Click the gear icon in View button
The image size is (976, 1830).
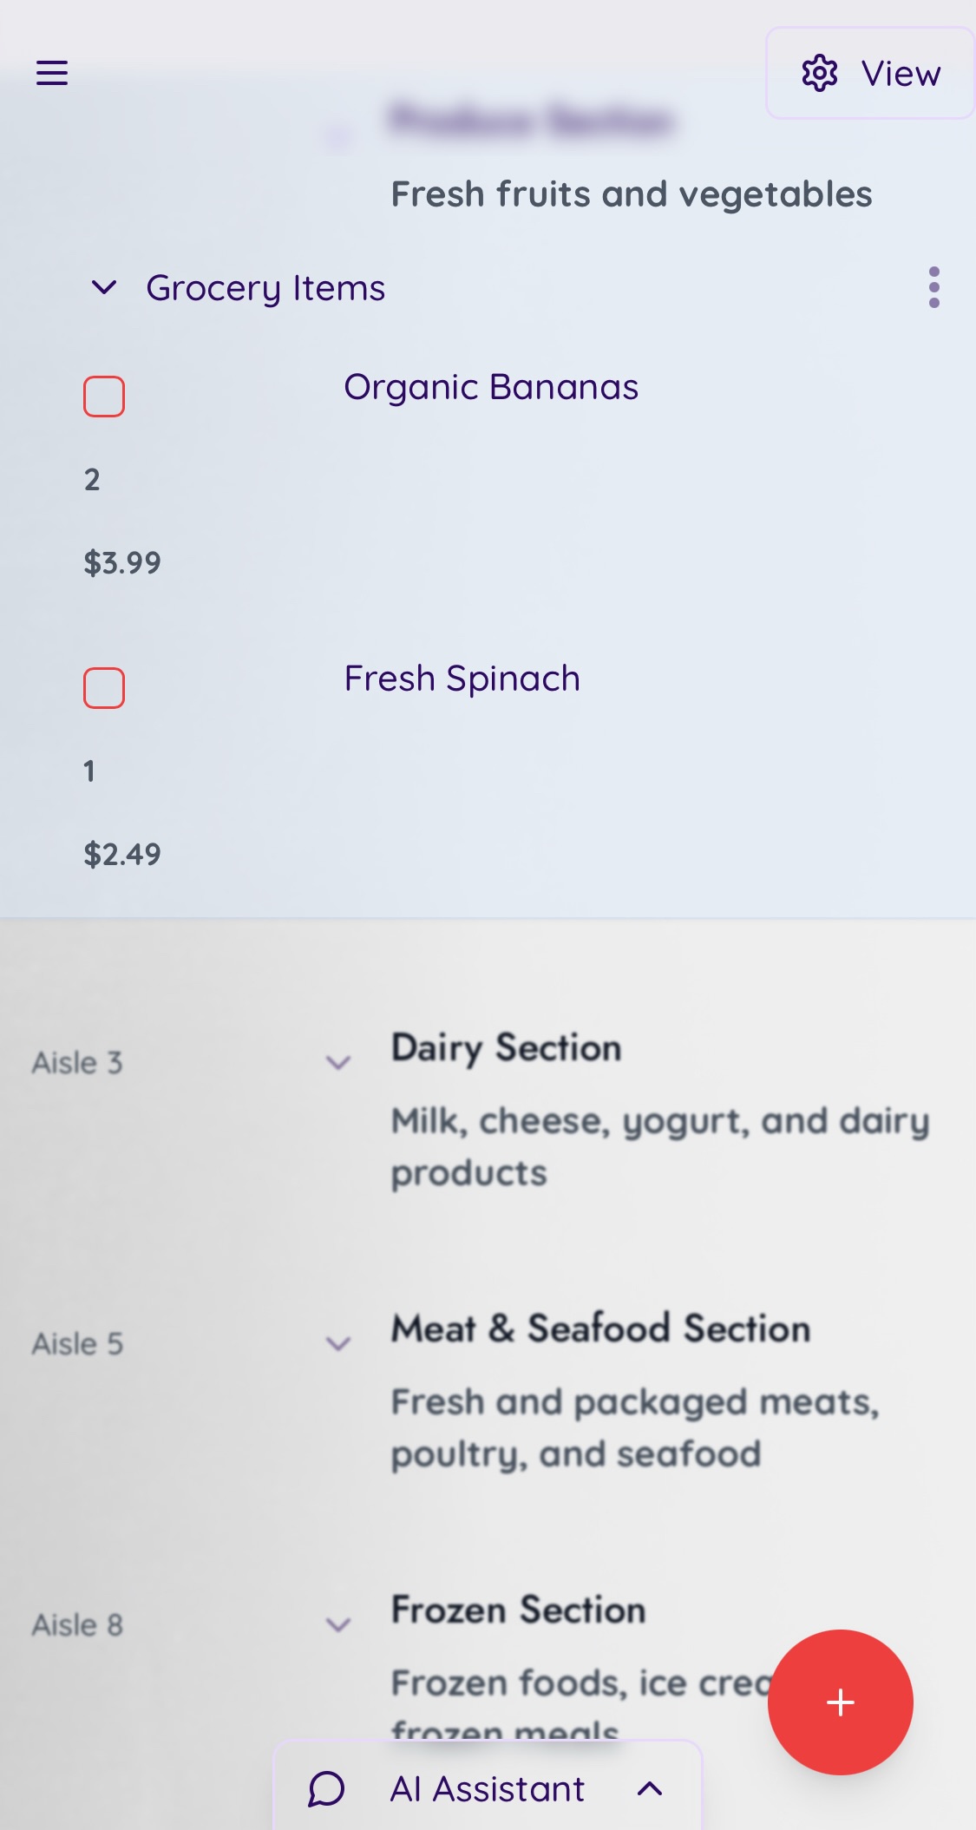coord(819,74)
